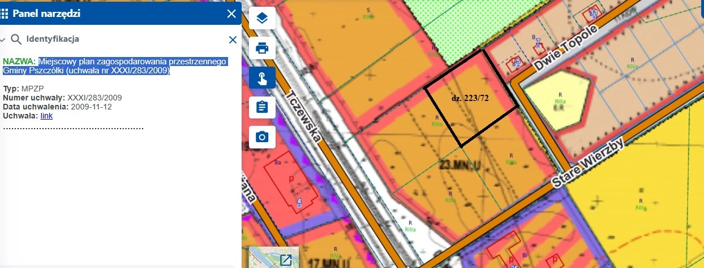Screen dimensions: 704x268
Task: Select parcel dz. 223/72 on map
Action: pos(470,99)
